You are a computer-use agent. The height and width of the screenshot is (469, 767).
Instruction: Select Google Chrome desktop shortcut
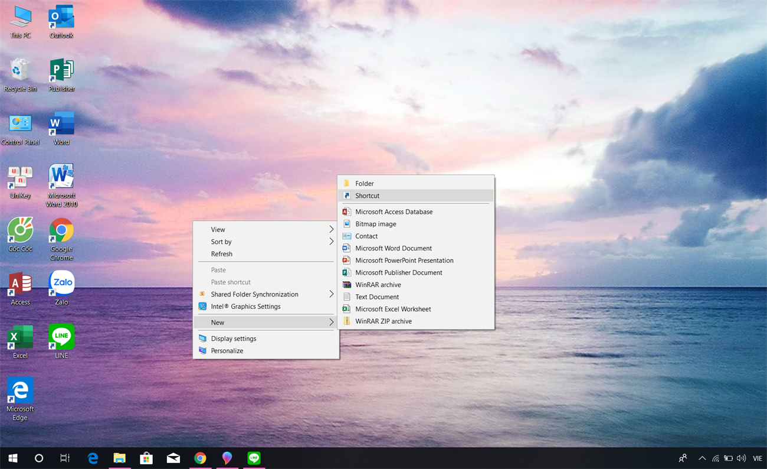point(61,239)
